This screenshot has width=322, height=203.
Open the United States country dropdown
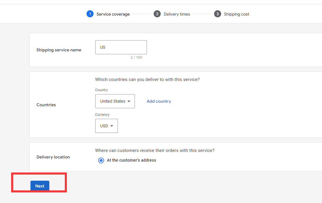115,101
